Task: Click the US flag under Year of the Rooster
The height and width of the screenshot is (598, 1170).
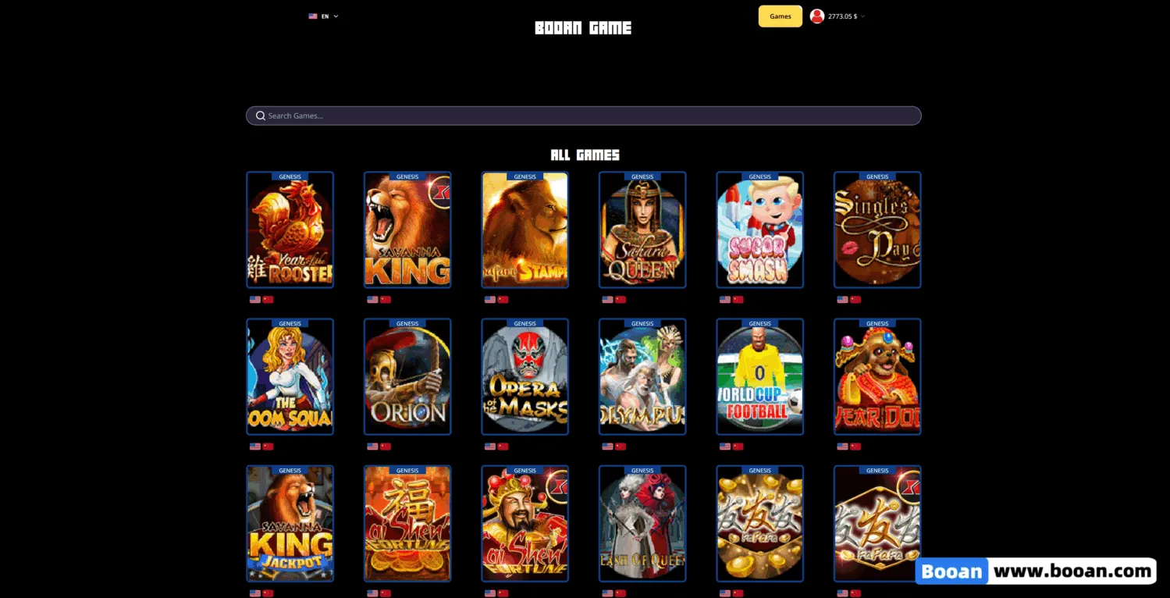Action: [x=255, y=300]
